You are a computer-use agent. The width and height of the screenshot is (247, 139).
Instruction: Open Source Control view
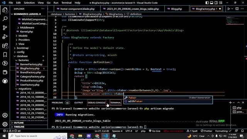(x=5, y=28)
